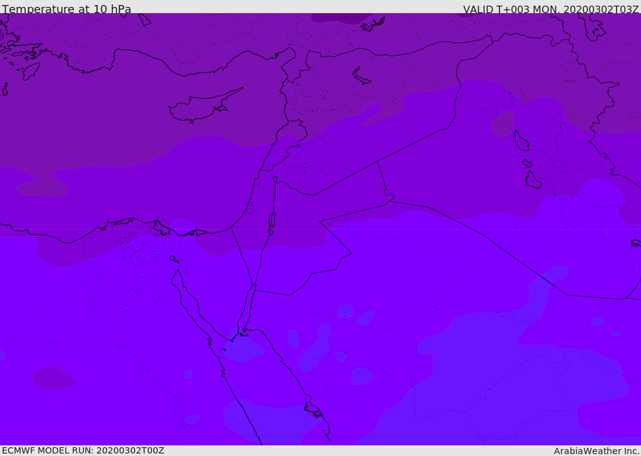Click the VALID T+003 timestamp label
This screenshot has height=456, width=641.
pyautogui.click(x=550, y=9)
